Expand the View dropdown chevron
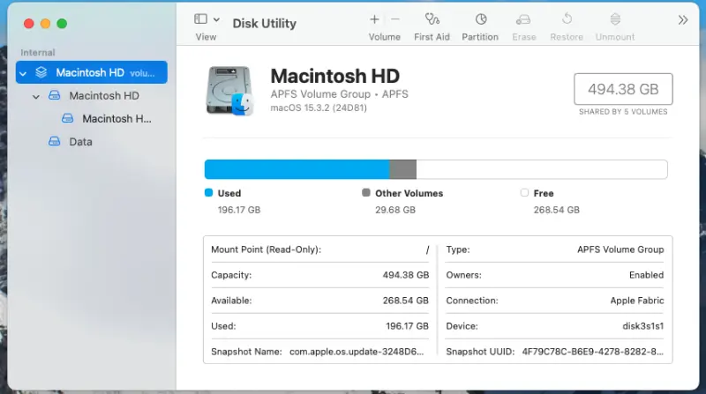Viewport: 706px width, 394px height. (216, 19)
